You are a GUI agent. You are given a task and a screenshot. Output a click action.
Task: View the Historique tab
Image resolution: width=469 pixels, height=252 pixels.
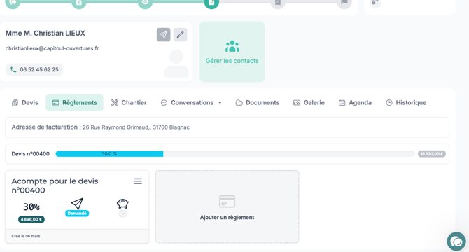[x=406, y=102]
